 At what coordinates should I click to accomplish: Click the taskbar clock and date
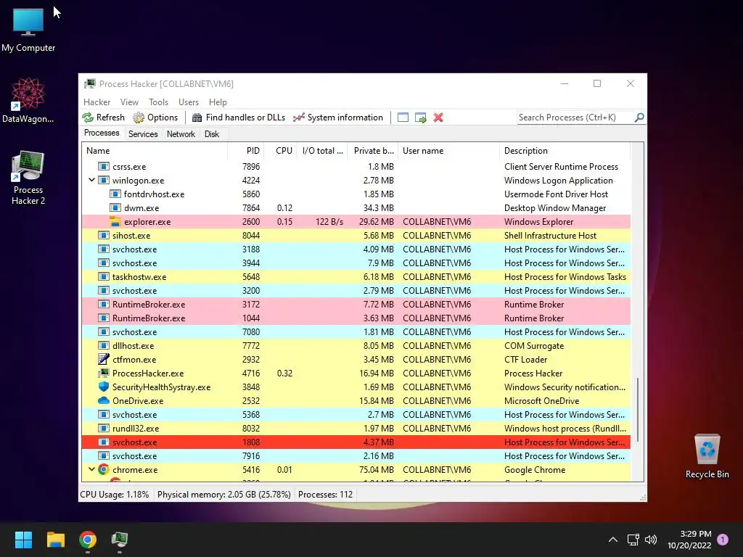tap(689, 540)
